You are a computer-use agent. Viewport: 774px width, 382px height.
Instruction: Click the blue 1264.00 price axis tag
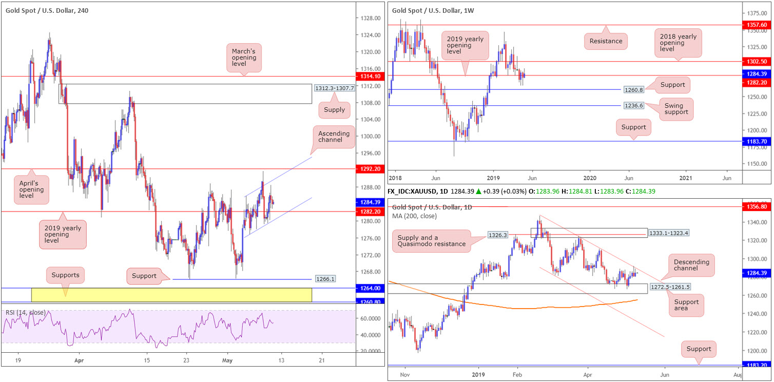pos(371,288)
